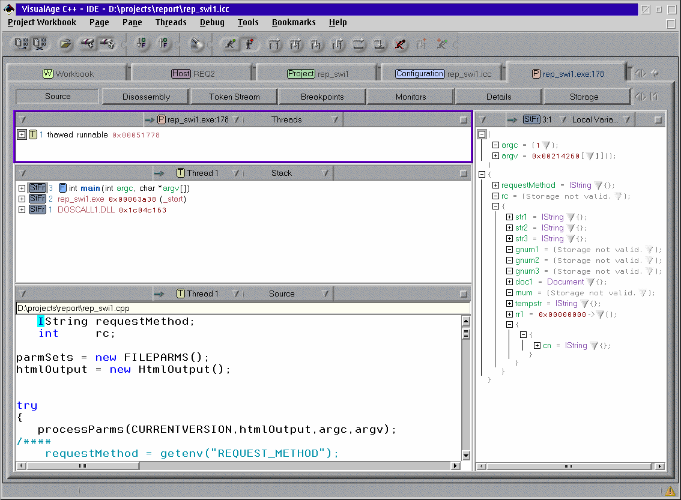The width and height of the screenshot is (681, 500).
Task: Click the D:\projects\report\rep_swi1.cpp path field
Action: coord(243,308)
